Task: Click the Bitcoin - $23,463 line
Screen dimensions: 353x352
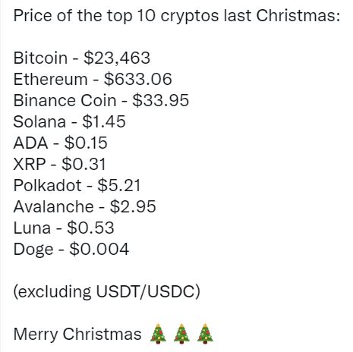Action: (82, 58)
